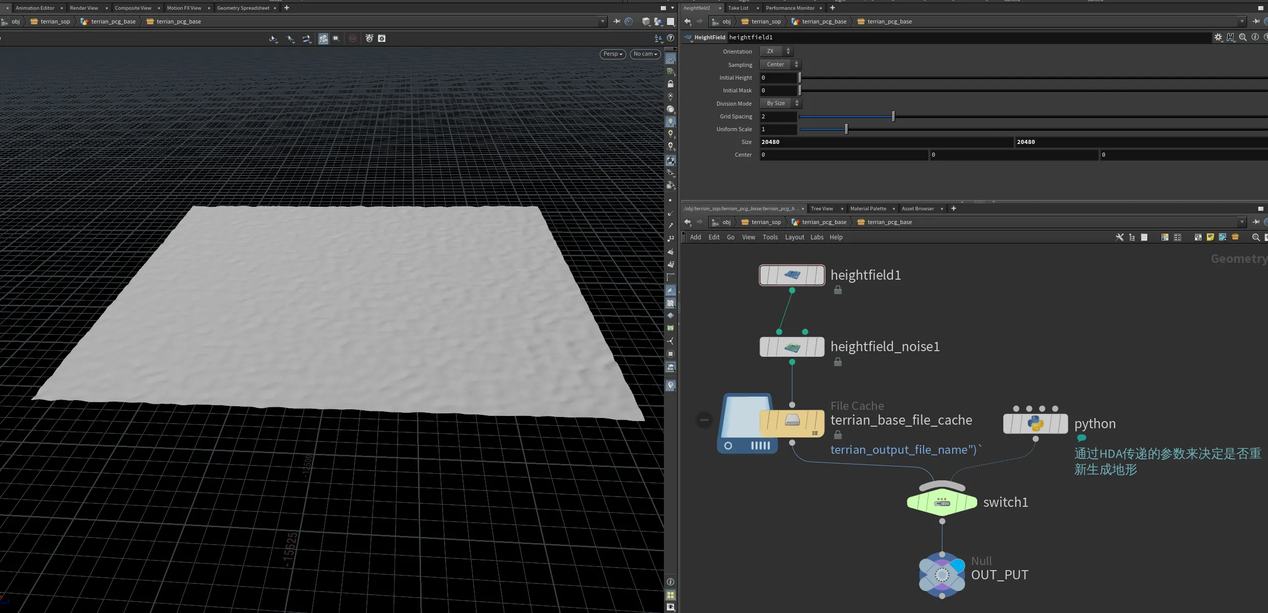The height and width of the screenshot is (613, 1268).
Task: Click the first Size field showing 20480
Action: [x=886, y=142]
